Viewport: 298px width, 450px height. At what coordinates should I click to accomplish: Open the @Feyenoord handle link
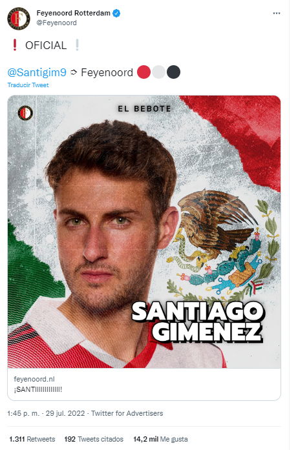(57, 23)
